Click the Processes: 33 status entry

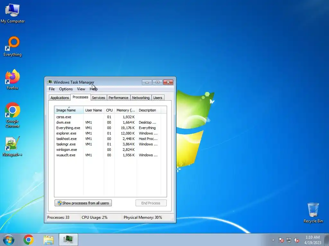pos(58,217)
